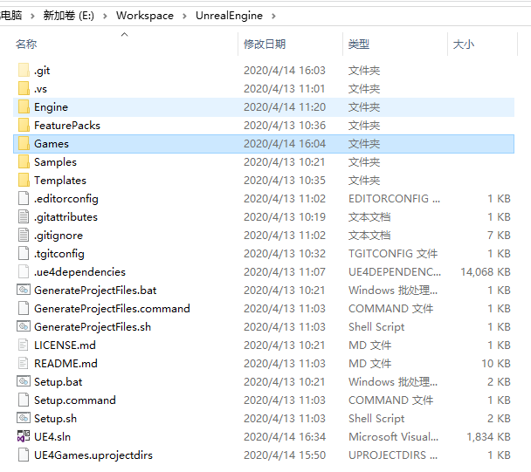This screenshot has width=531, height=472.
Task: Select the name GenerateProjectFiles.command
Action: [x=112, y=309]
